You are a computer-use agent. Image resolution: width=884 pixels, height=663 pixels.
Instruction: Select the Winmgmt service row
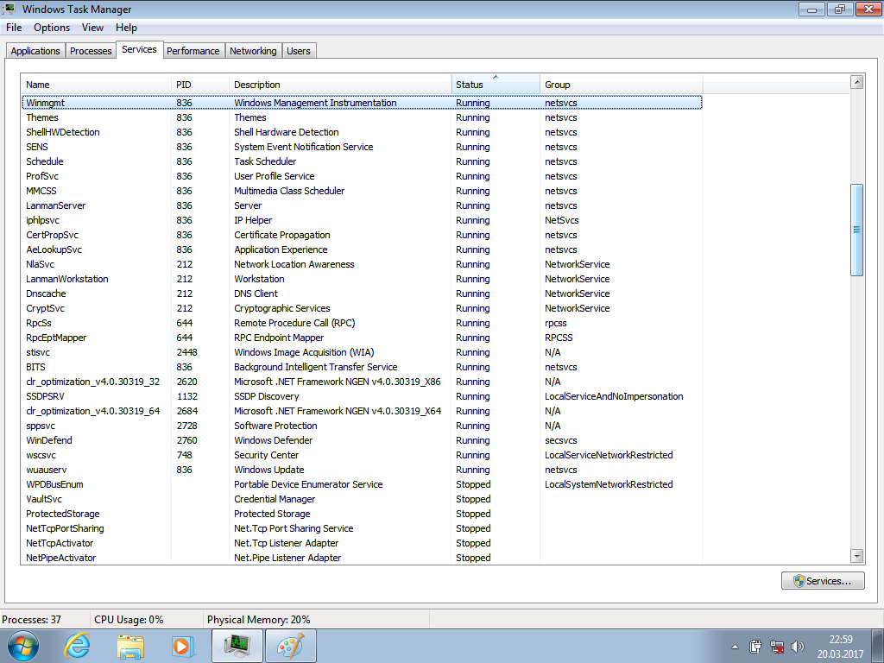362,103
